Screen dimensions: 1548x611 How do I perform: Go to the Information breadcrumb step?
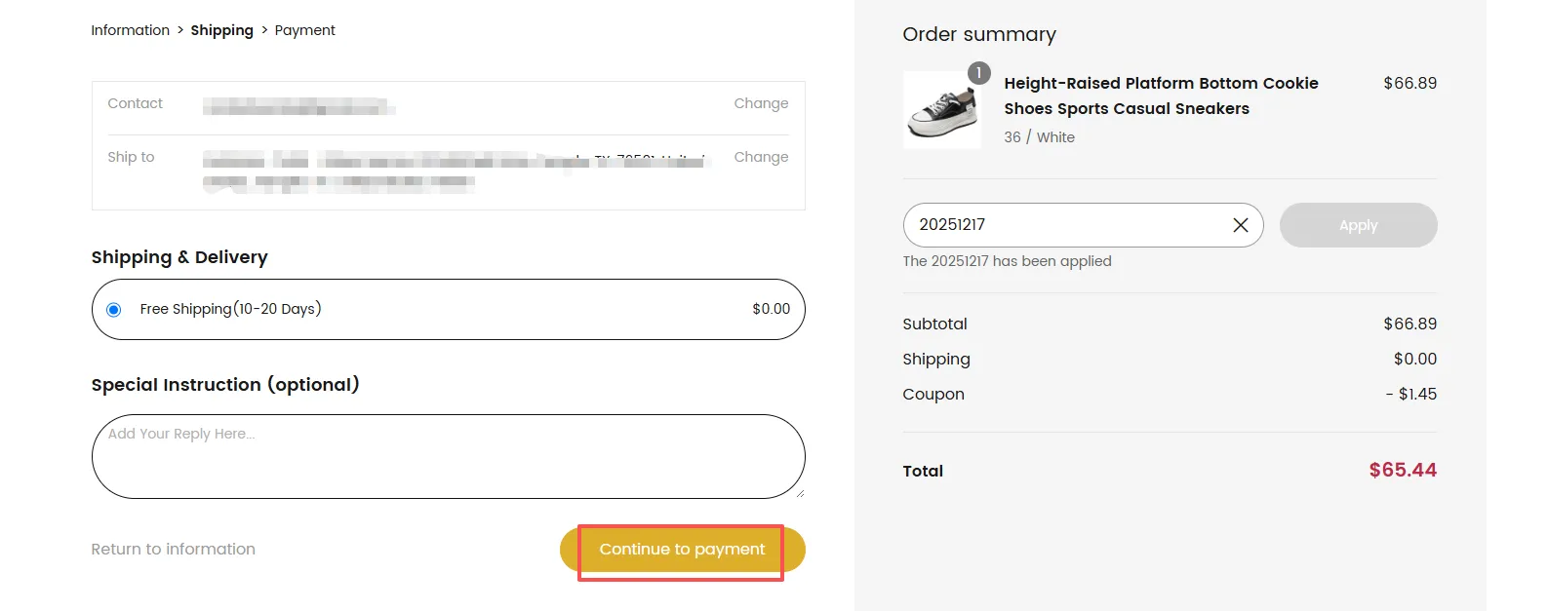click(130, 30)
